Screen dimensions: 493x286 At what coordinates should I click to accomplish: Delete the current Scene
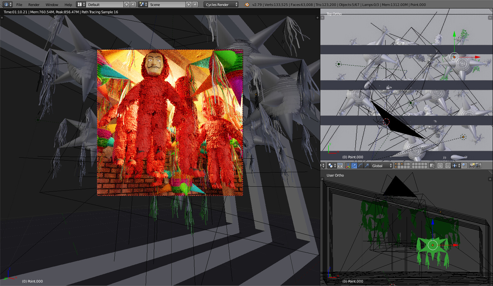pos(195,4)
